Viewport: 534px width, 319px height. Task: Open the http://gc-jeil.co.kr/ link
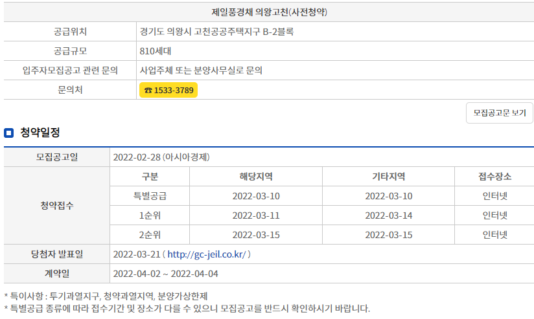pyautogui.click(x=207, y=254)
